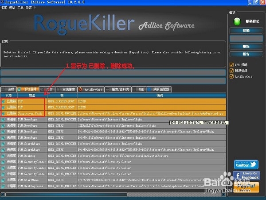The width and height of the screenshot is (266, 200).
Task: Toggle the MBR 掃瞄 checkbox
Action: [231, 65]
